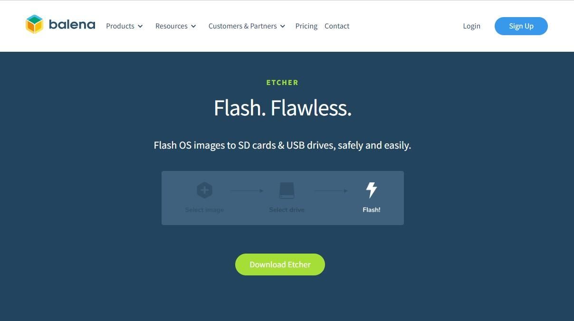This screenshot has width=574, height=321.
Task: Open the Customers & Partners menu
Action: click(x=247, y=26)
